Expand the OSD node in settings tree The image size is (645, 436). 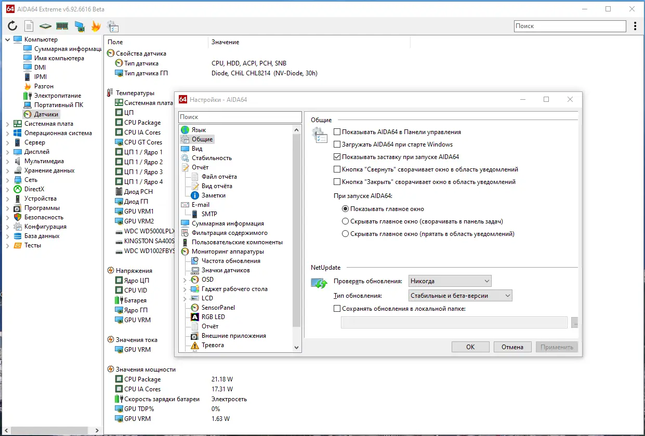pos(185,280)
